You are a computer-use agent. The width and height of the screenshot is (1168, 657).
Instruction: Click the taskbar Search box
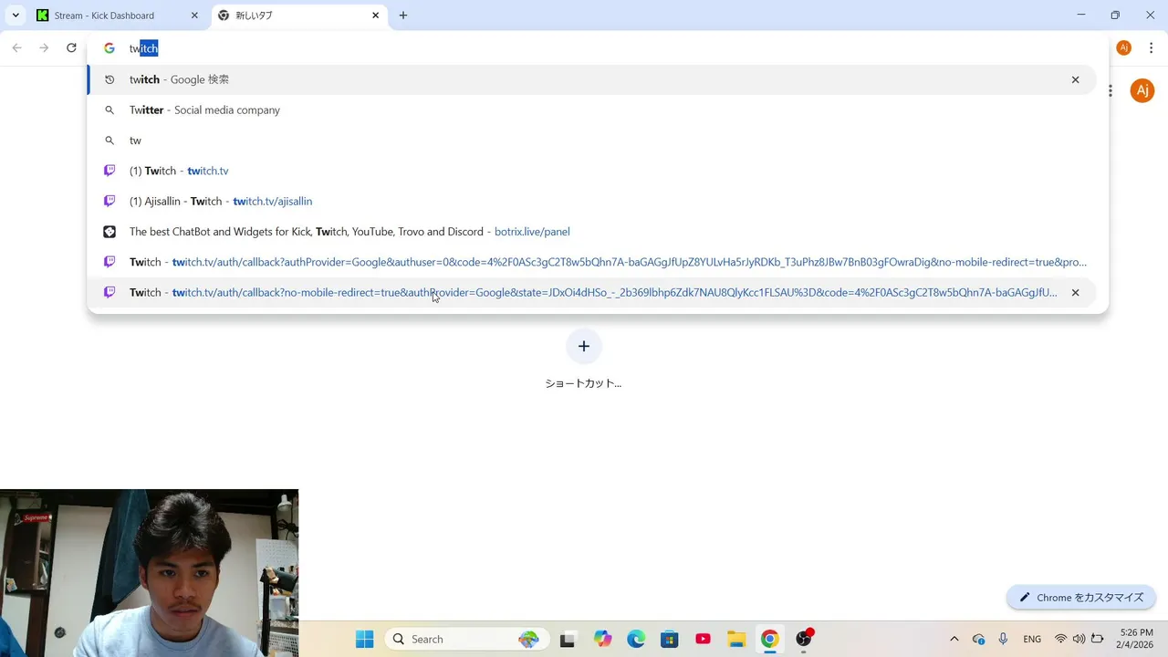tap(467, 639)
